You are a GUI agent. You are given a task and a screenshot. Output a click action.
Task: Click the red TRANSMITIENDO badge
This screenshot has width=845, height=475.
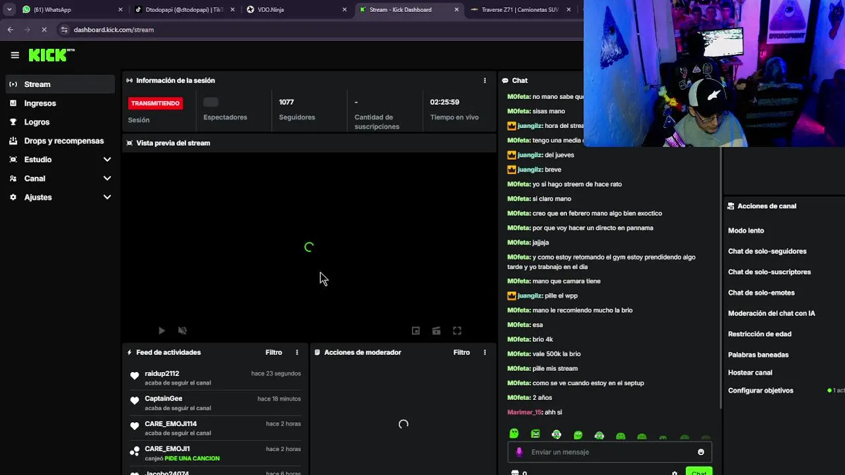155,104
